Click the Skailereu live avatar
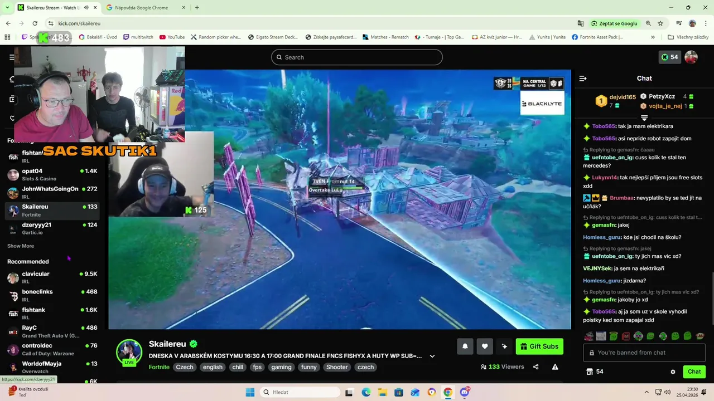This screenshot has height=401, width=714. 129,353
